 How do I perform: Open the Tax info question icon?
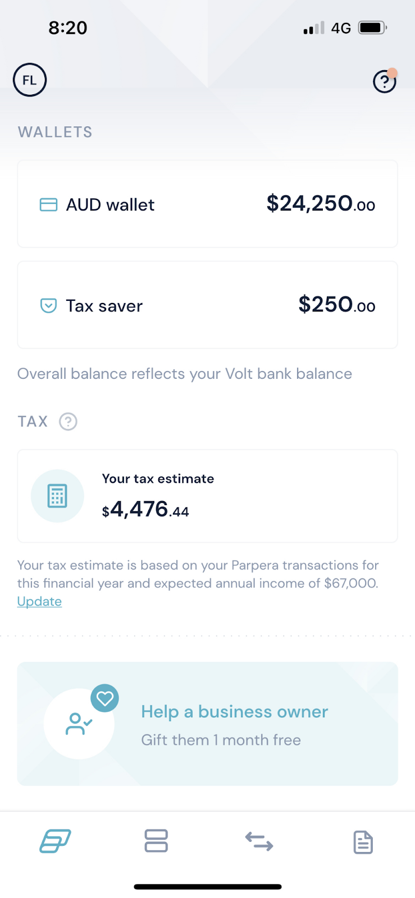click(68, 421)
